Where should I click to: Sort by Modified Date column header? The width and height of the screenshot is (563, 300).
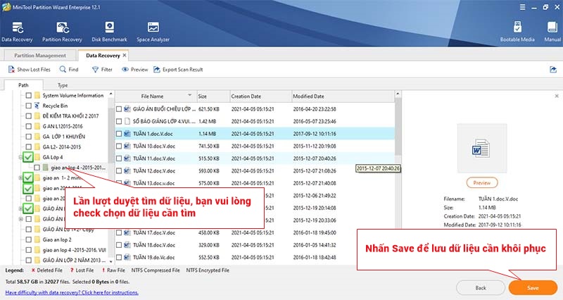click(x=343, y=96)
